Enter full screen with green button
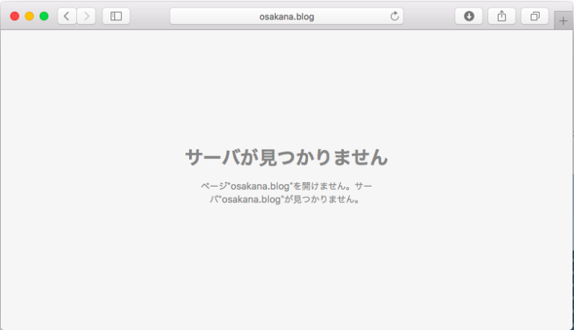The width and height of the screenshot is (574, 330). pos(44,16)
